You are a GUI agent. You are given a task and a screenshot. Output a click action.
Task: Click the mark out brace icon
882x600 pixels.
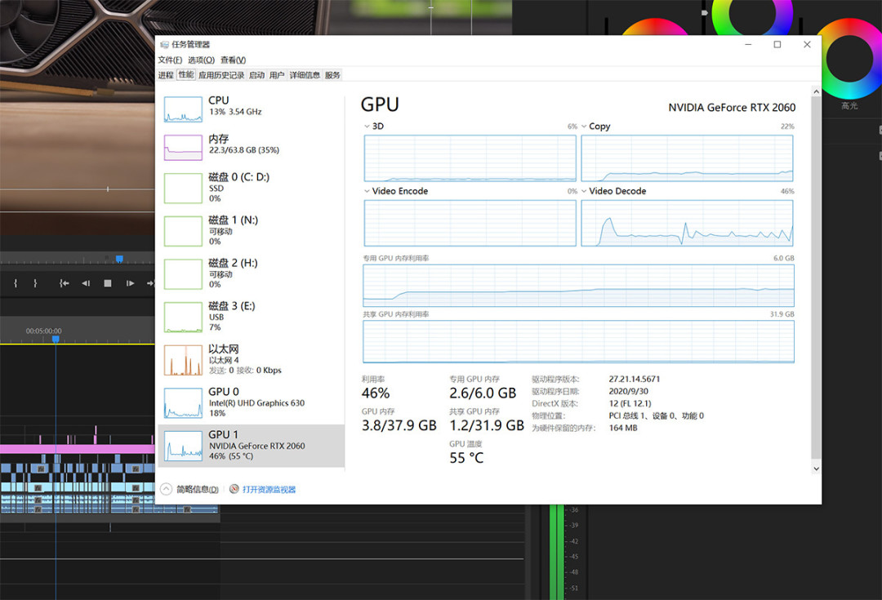[x=35, y=283]
